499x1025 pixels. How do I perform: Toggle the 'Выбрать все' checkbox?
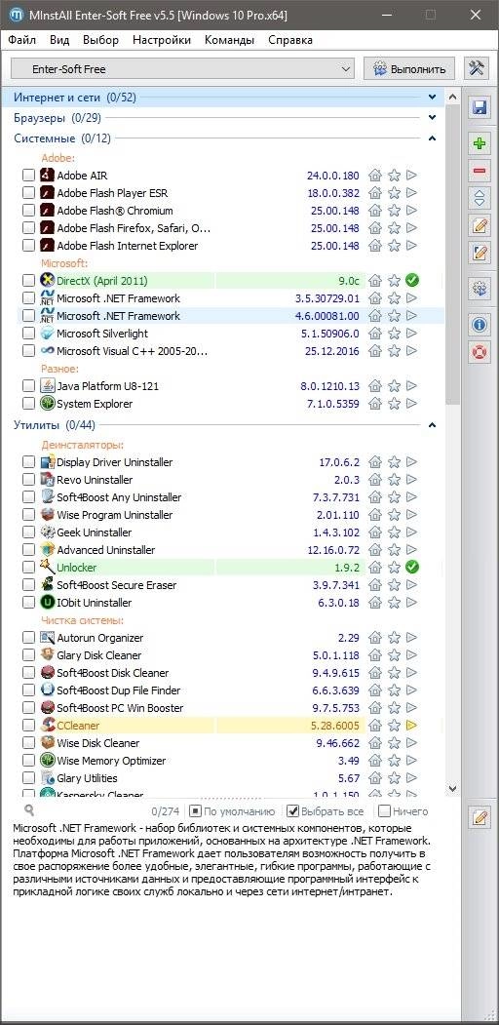coord(293,811)
